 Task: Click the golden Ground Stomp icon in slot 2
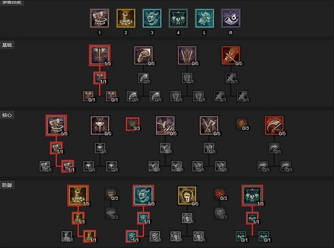(126, 18)
